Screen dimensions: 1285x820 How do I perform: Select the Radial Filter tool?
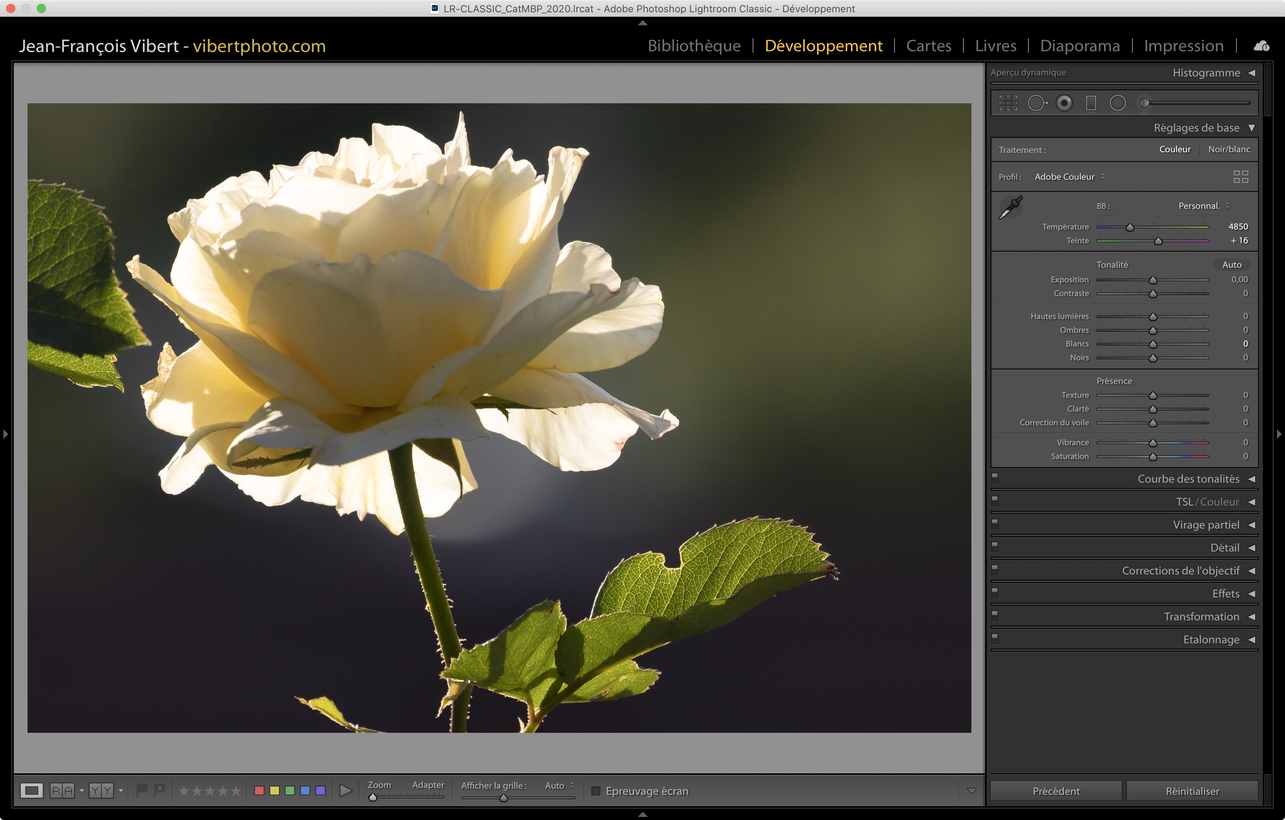[1117, 103]
